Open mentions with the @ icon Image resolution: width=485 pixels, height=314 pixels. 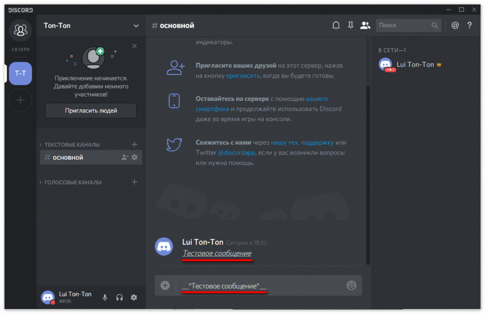tap(455, 25)
